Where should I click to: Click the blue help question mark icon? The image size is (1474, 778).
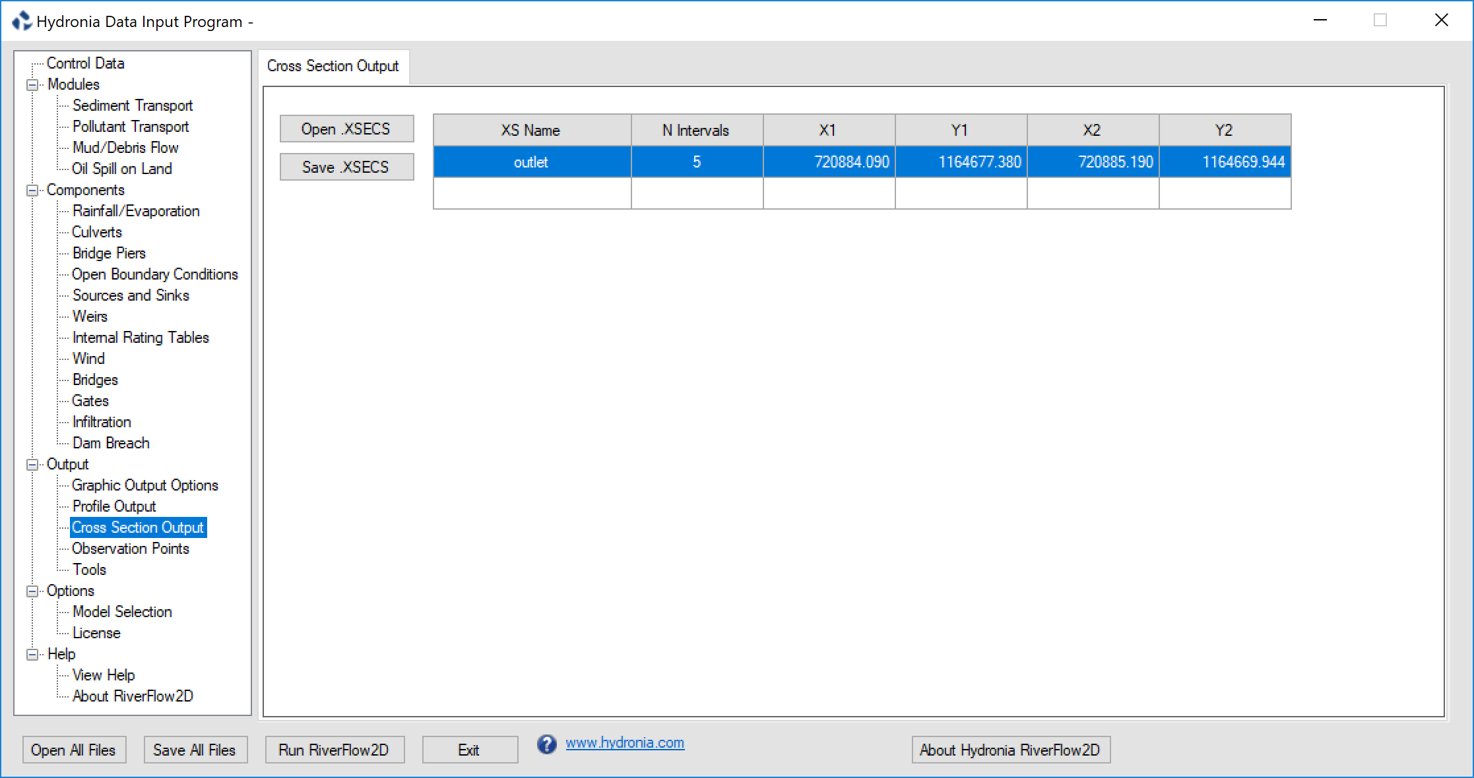[546, 744]
